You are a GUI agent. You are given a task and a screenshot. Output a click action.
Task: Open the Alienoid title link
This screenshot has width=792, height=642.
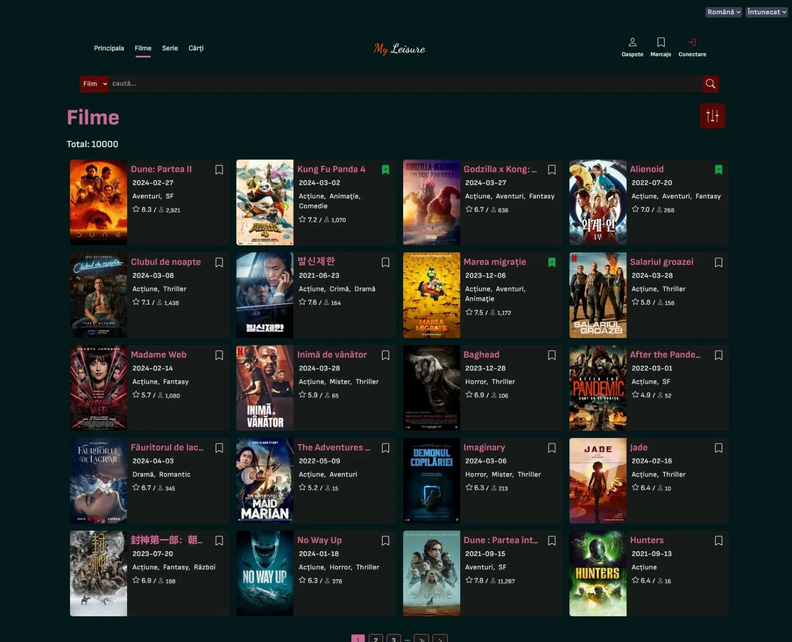[x=647, y=169]
